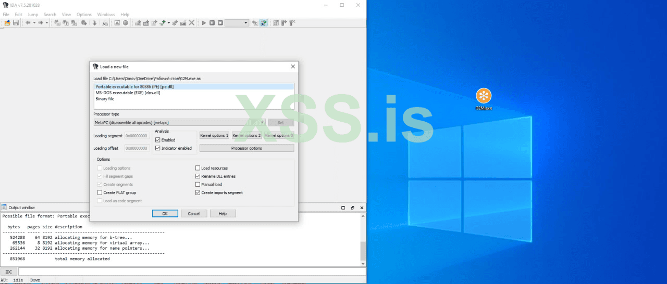Click the Jump back arrow icon

pos(28,23)
